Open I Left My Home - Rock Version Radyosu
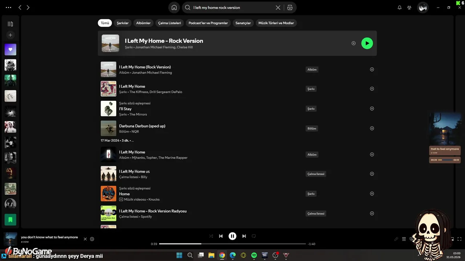This screenshot has width=465, height=261. point(153,211)
